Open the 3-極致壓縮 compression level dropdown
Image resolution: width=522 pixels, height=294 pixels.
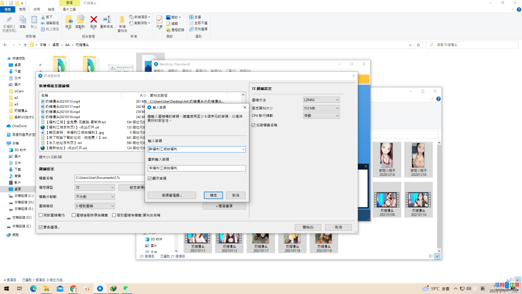[x=95, y=206]
